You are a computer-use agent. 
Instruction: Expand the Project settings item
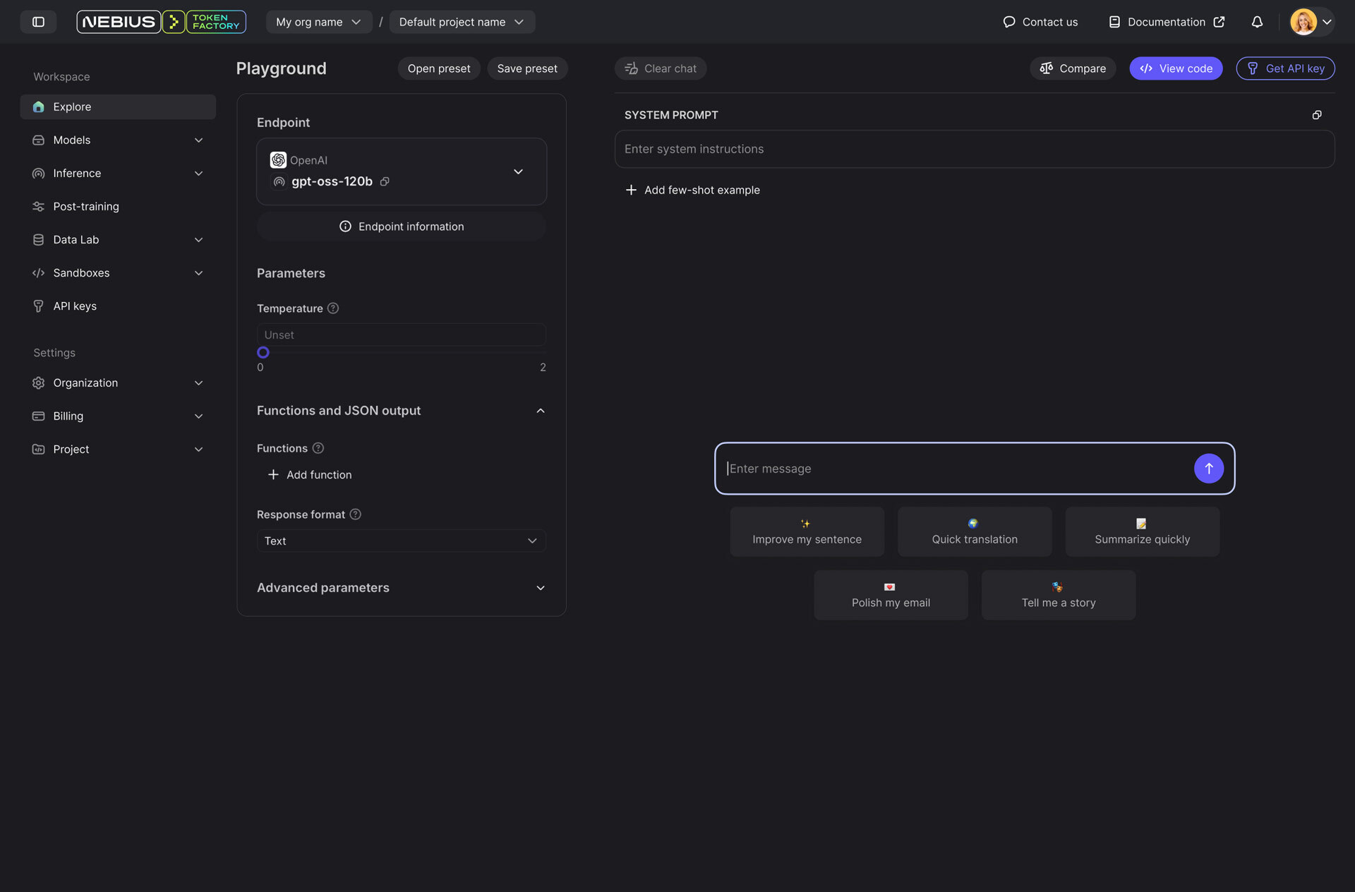(x=118, y=449)
